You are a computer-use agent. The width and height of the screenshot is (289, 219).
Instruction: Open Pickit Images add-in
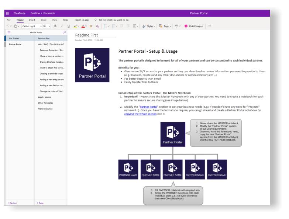pos(193,26)
